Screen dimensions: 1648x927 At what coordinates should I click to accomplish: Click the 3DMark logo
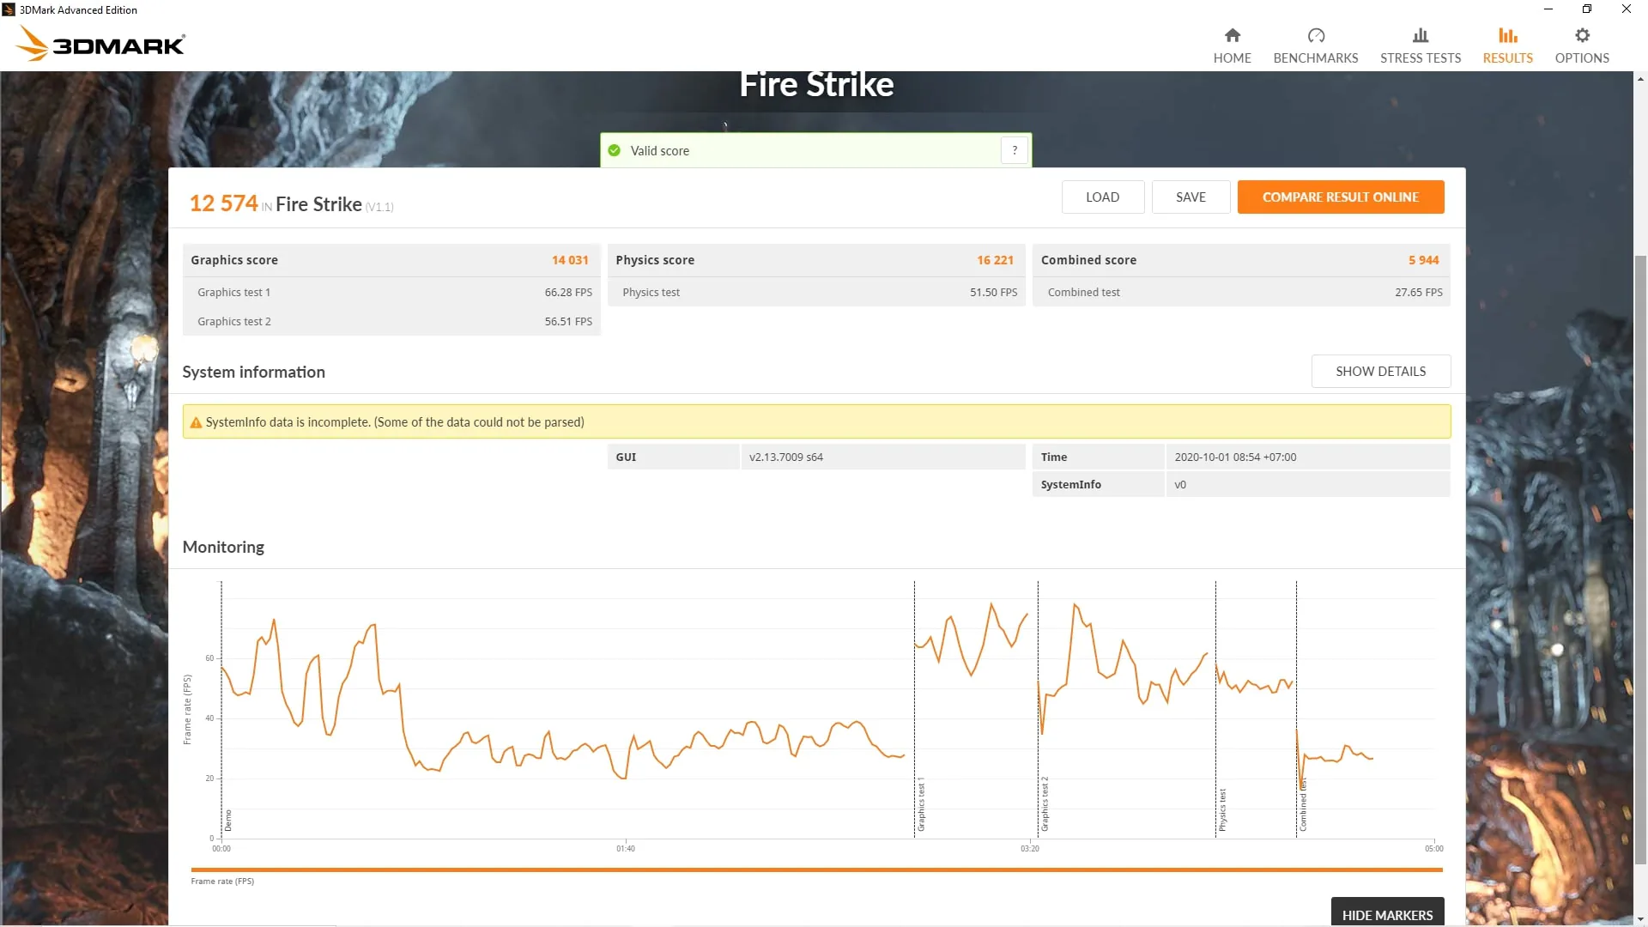click(x=100, y=43)
